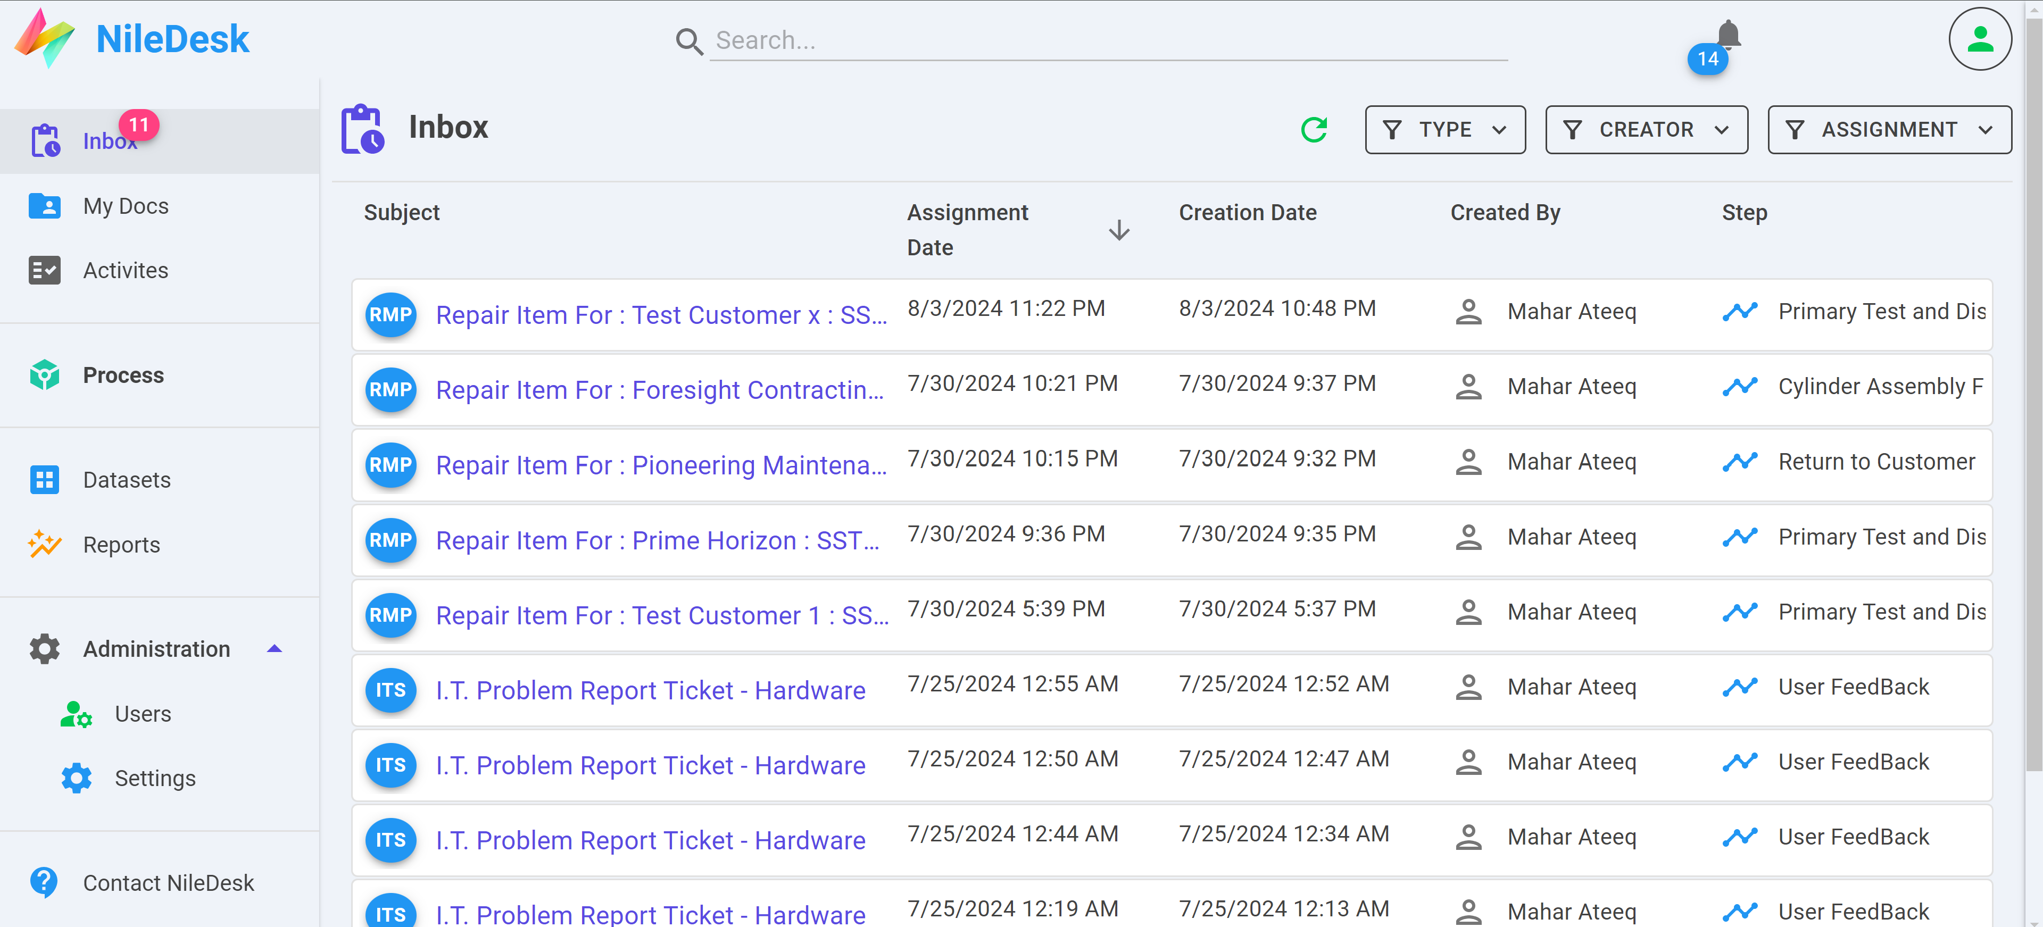The image size is (2043, 927).
Task: Click the Activites checklist icon
Action: 44,270
